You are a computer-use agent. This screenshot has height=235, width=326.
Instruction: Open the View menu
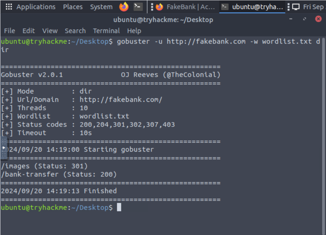coord(50,31)
